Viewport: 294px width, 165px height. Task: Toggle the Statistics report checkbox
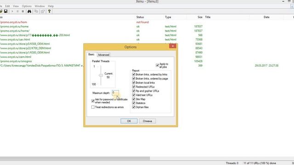134,103
